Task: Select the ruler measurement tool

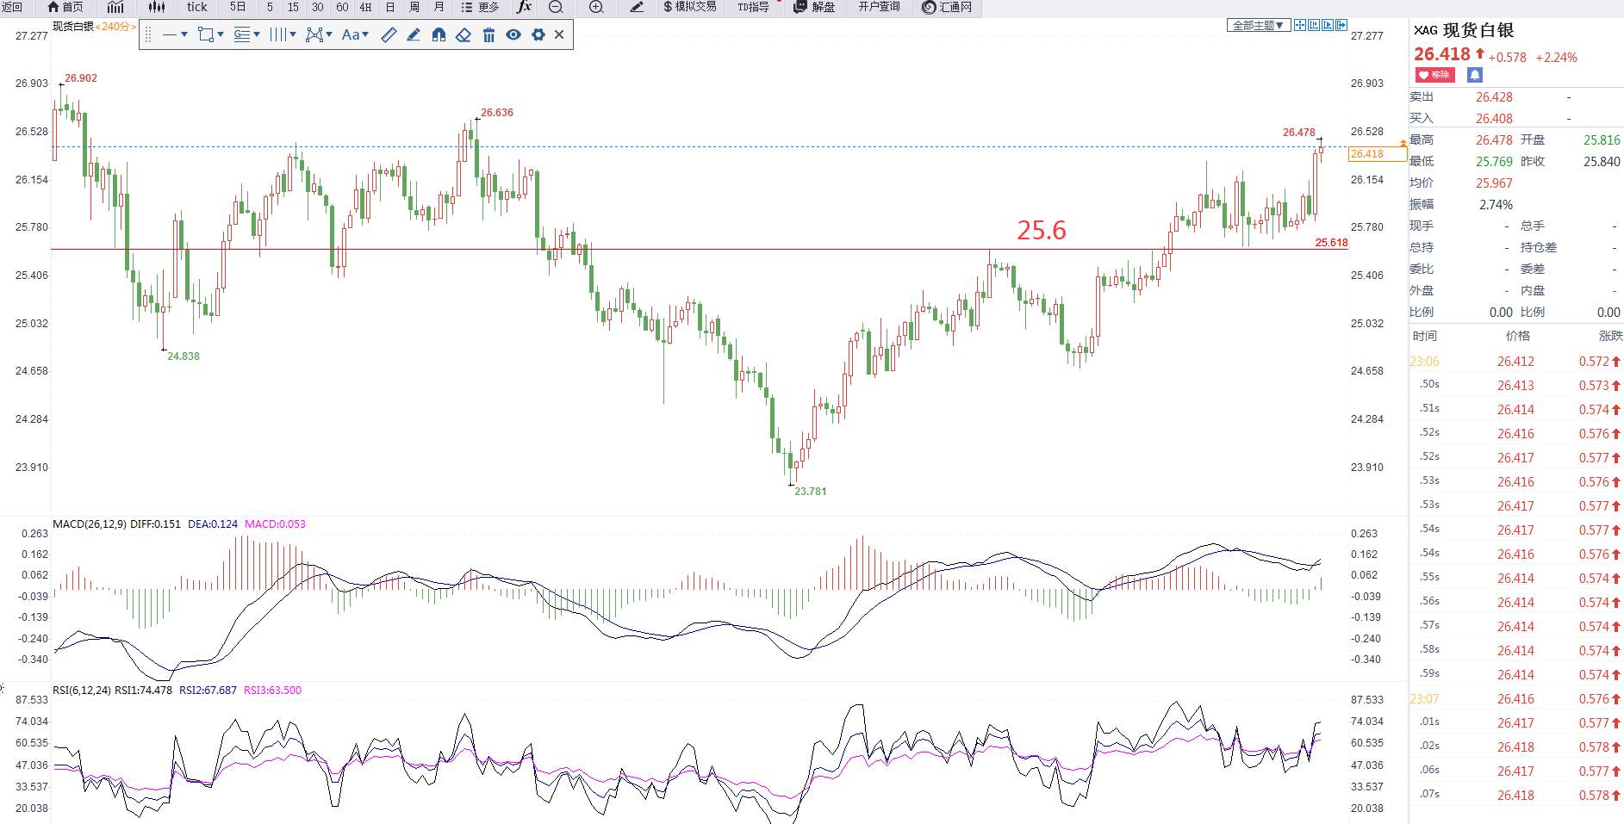Action: tap(389, 34)
